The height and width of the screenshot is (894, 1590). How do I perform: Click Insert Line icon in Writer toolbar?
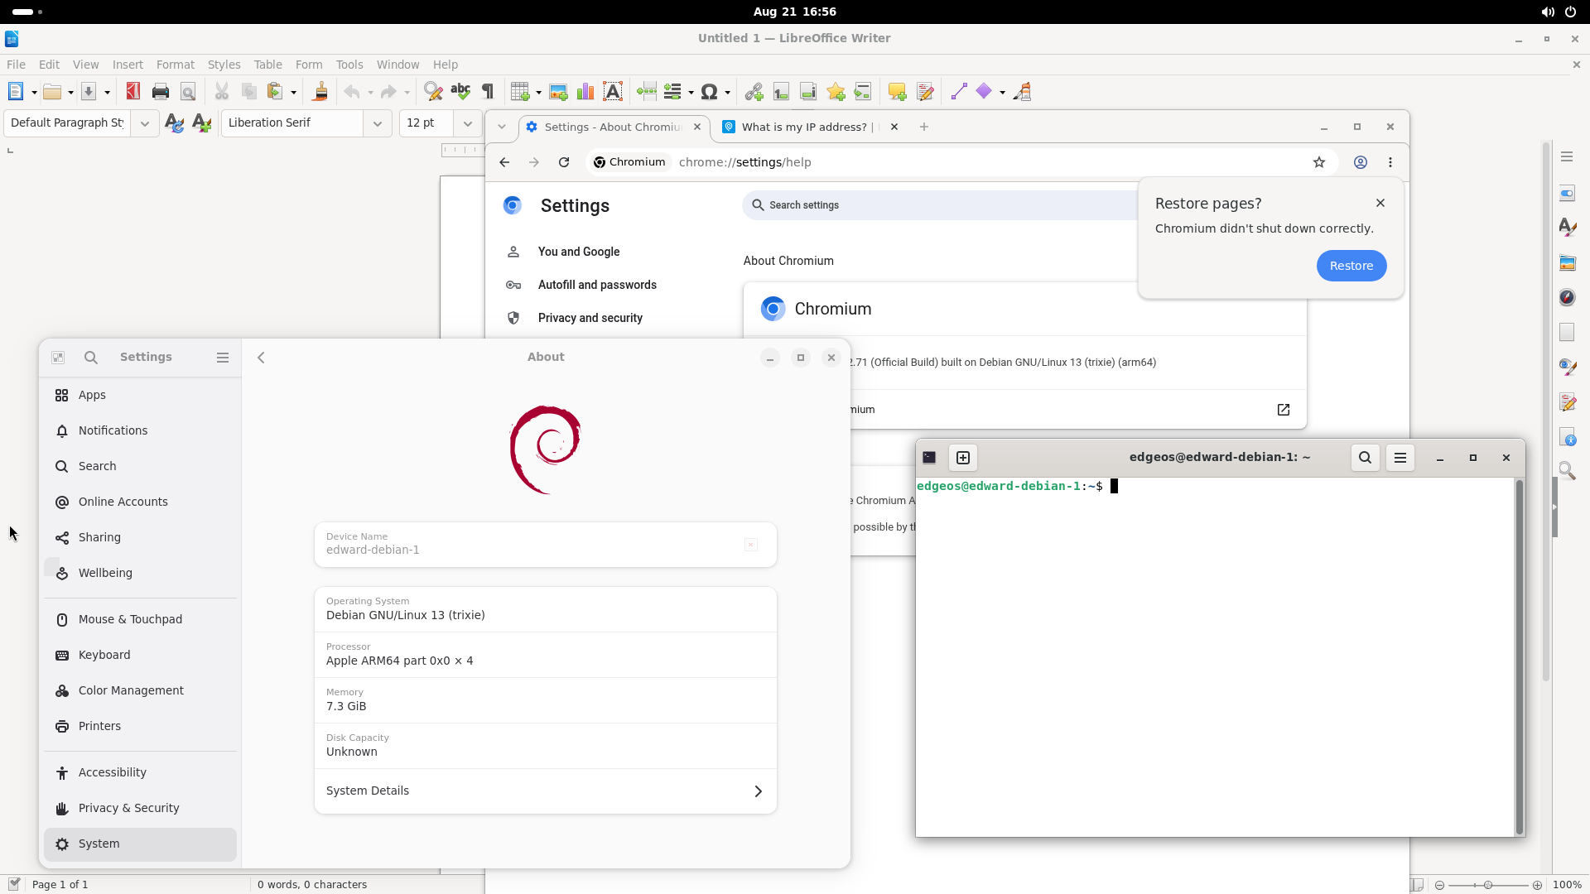959,92
